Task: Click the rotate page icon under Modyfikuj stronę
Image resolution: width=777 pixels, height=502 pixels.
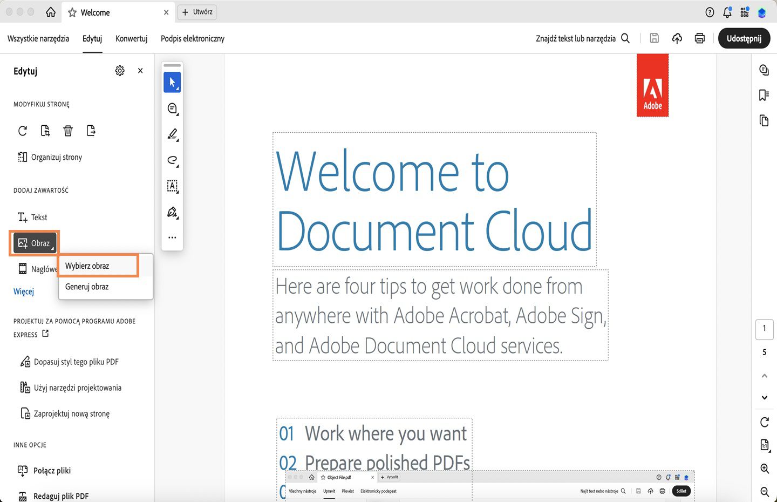Action: point(22,130)
